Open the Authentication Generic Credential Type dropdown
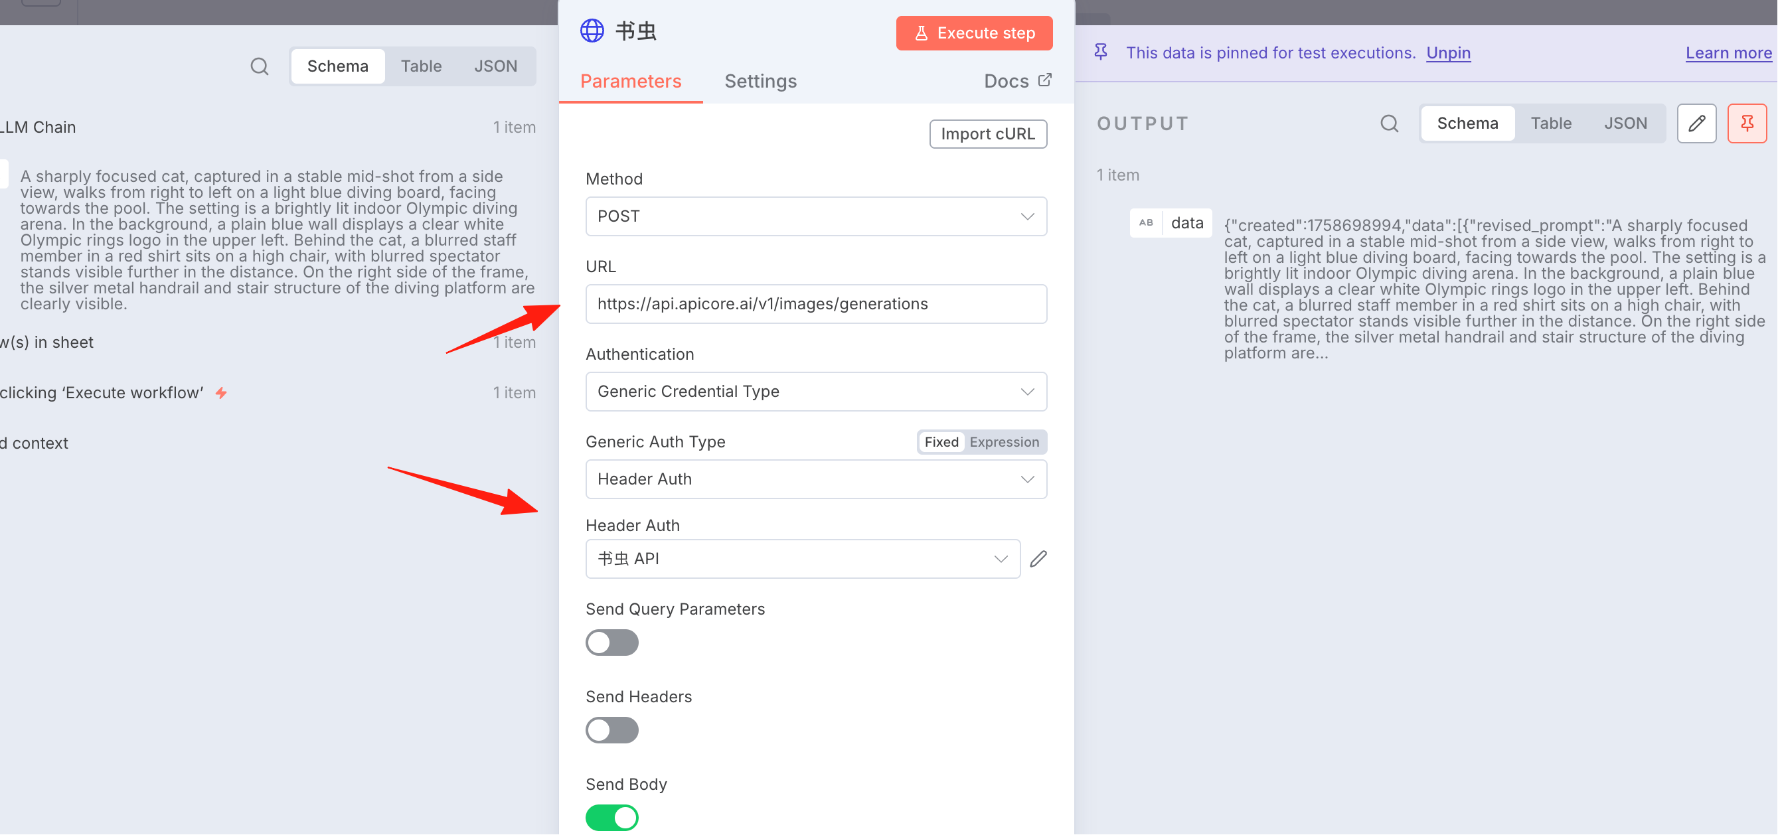 click(816, 392)
